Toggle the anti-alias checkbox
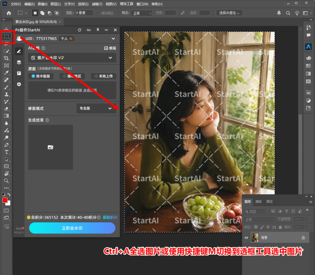Viewport: 315px width, 275px height. pos(97,13)
